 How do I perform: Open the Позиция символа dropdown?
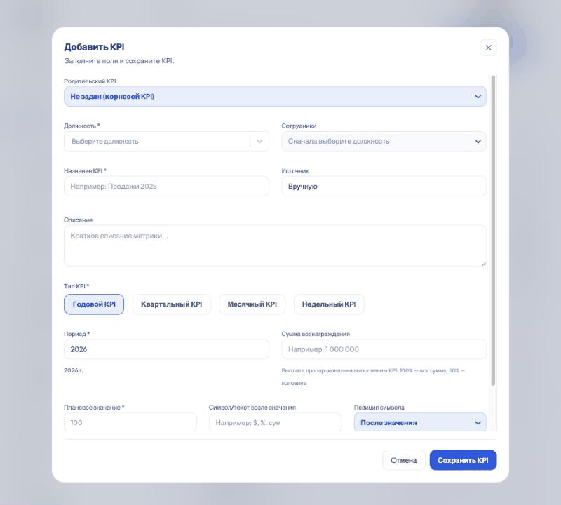coord(420,422)
